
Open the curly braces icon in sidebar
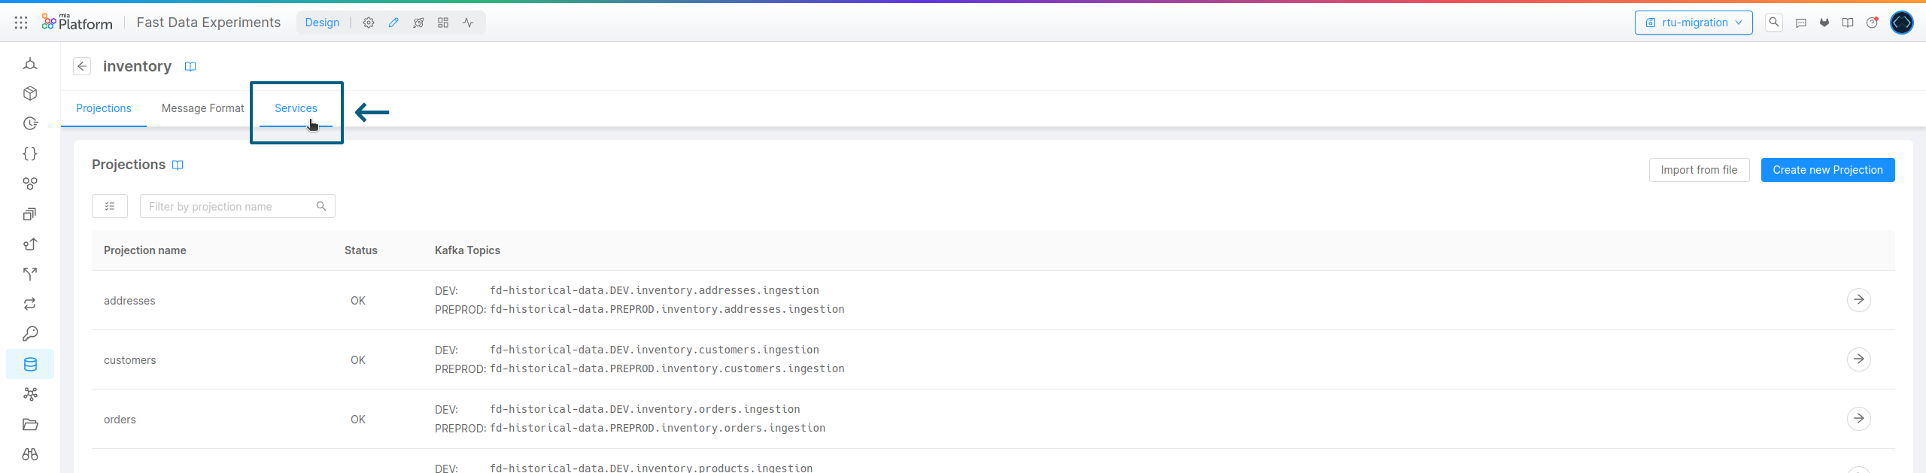point(30,153)
